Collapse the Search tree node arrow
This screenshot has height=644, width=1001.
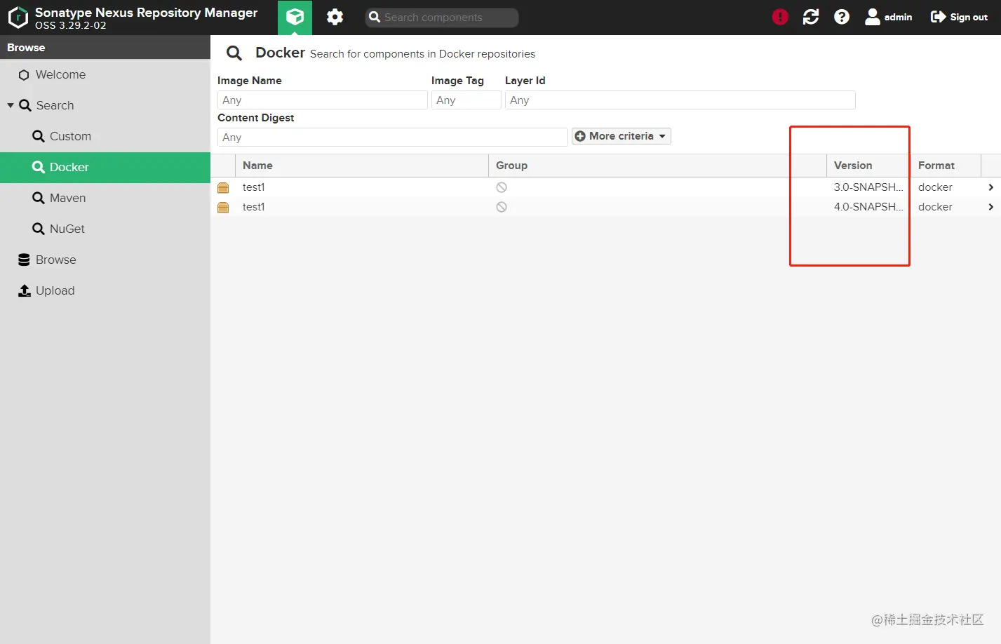point(11,105)
